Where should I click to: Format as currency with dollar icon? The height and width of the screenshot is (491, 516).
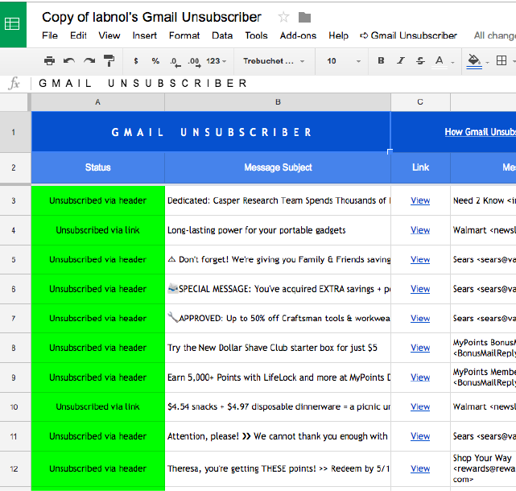(136, 61)
